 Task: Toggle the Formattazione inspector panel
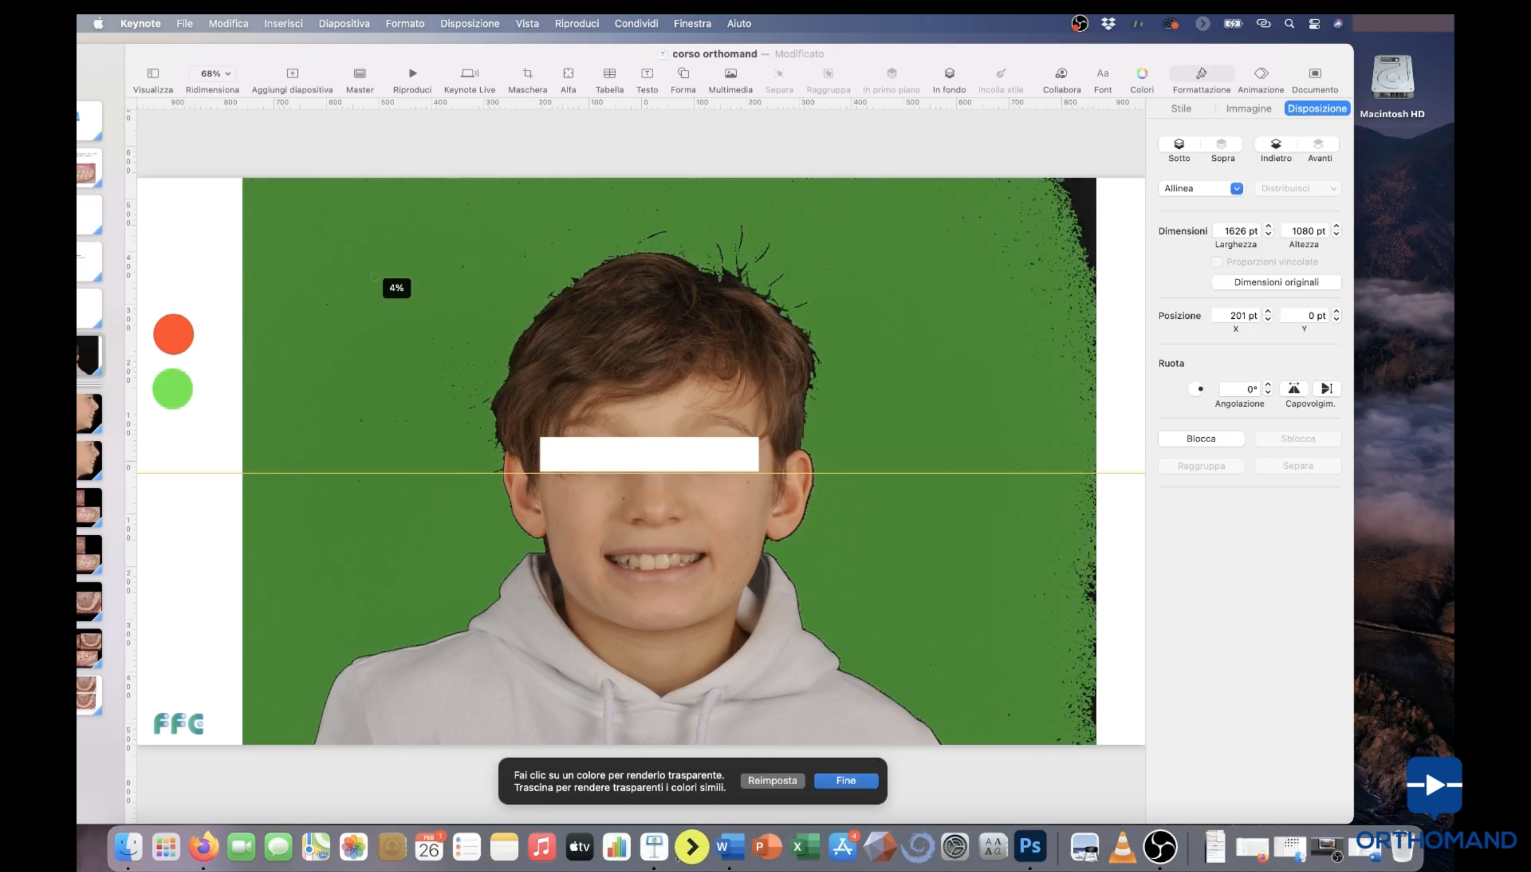[1200, 74]
